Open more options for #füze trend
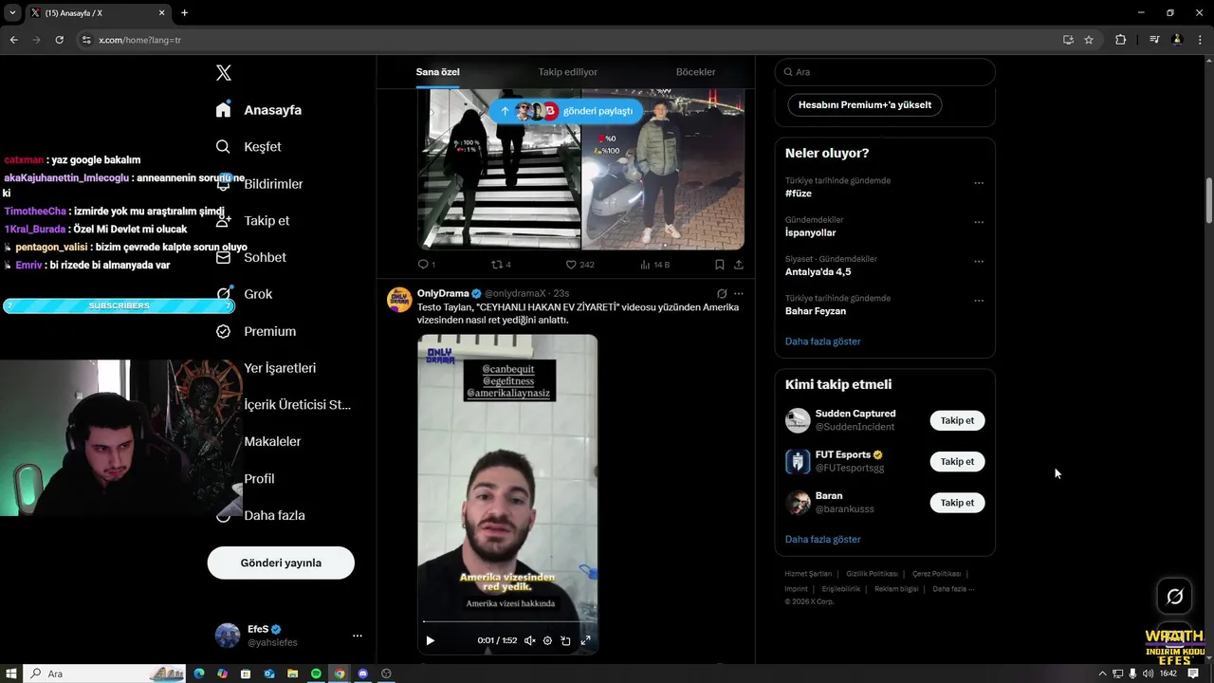This screenshot has height=683, width=1214. [979, 183]
